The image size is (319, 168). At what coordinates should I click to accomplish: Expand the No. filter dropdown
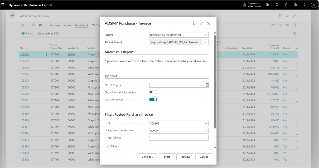click(206, 123)
